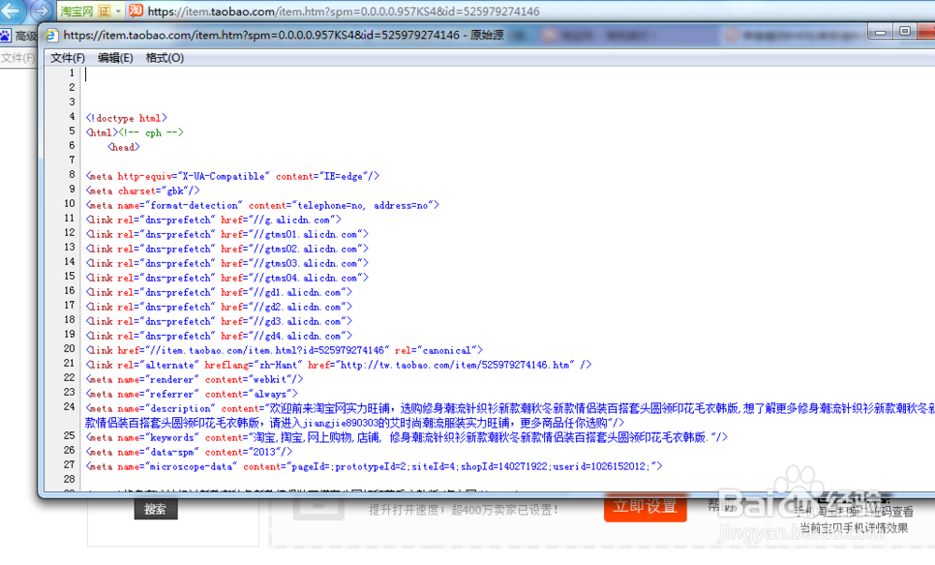935x565 pixels.
Task: Click gtms01.alicdn.com prefetch line
Action: point(227,235)
